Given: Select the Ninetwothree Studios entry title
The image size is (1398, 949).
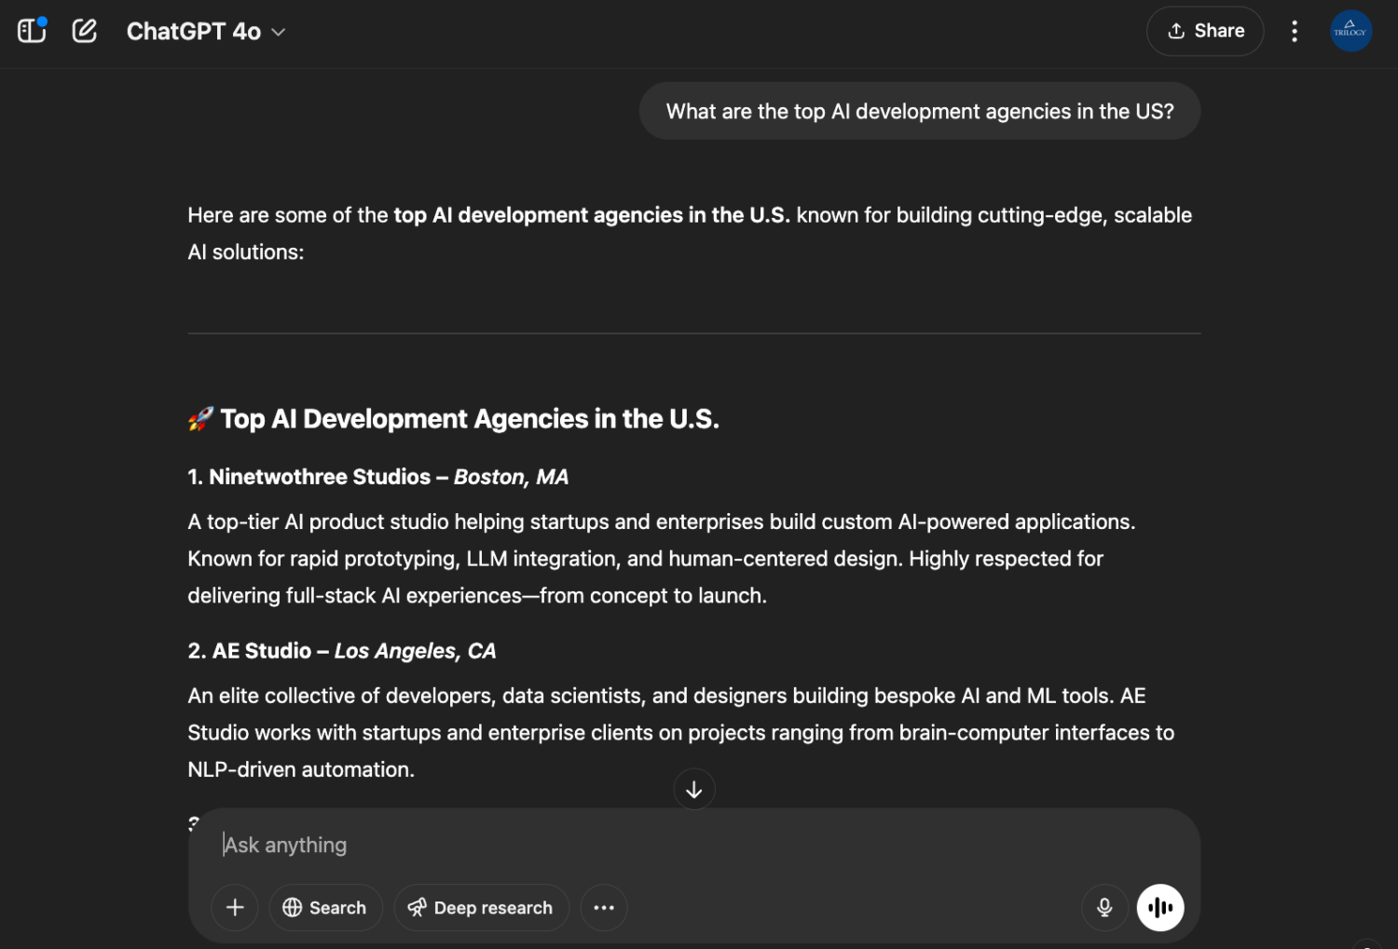Looking at the screenshot, I should click(319, 477).
